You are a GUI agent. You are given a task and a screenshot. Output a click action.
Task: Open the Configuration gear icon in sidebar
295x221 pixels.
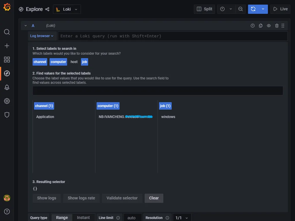(7, 101)
